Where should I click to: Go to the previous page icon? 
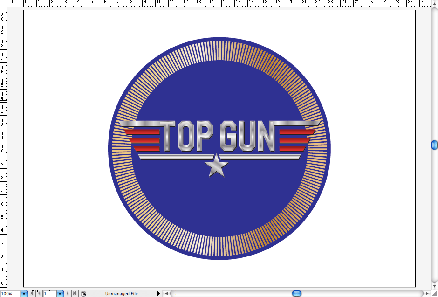[x=39, y=293]
